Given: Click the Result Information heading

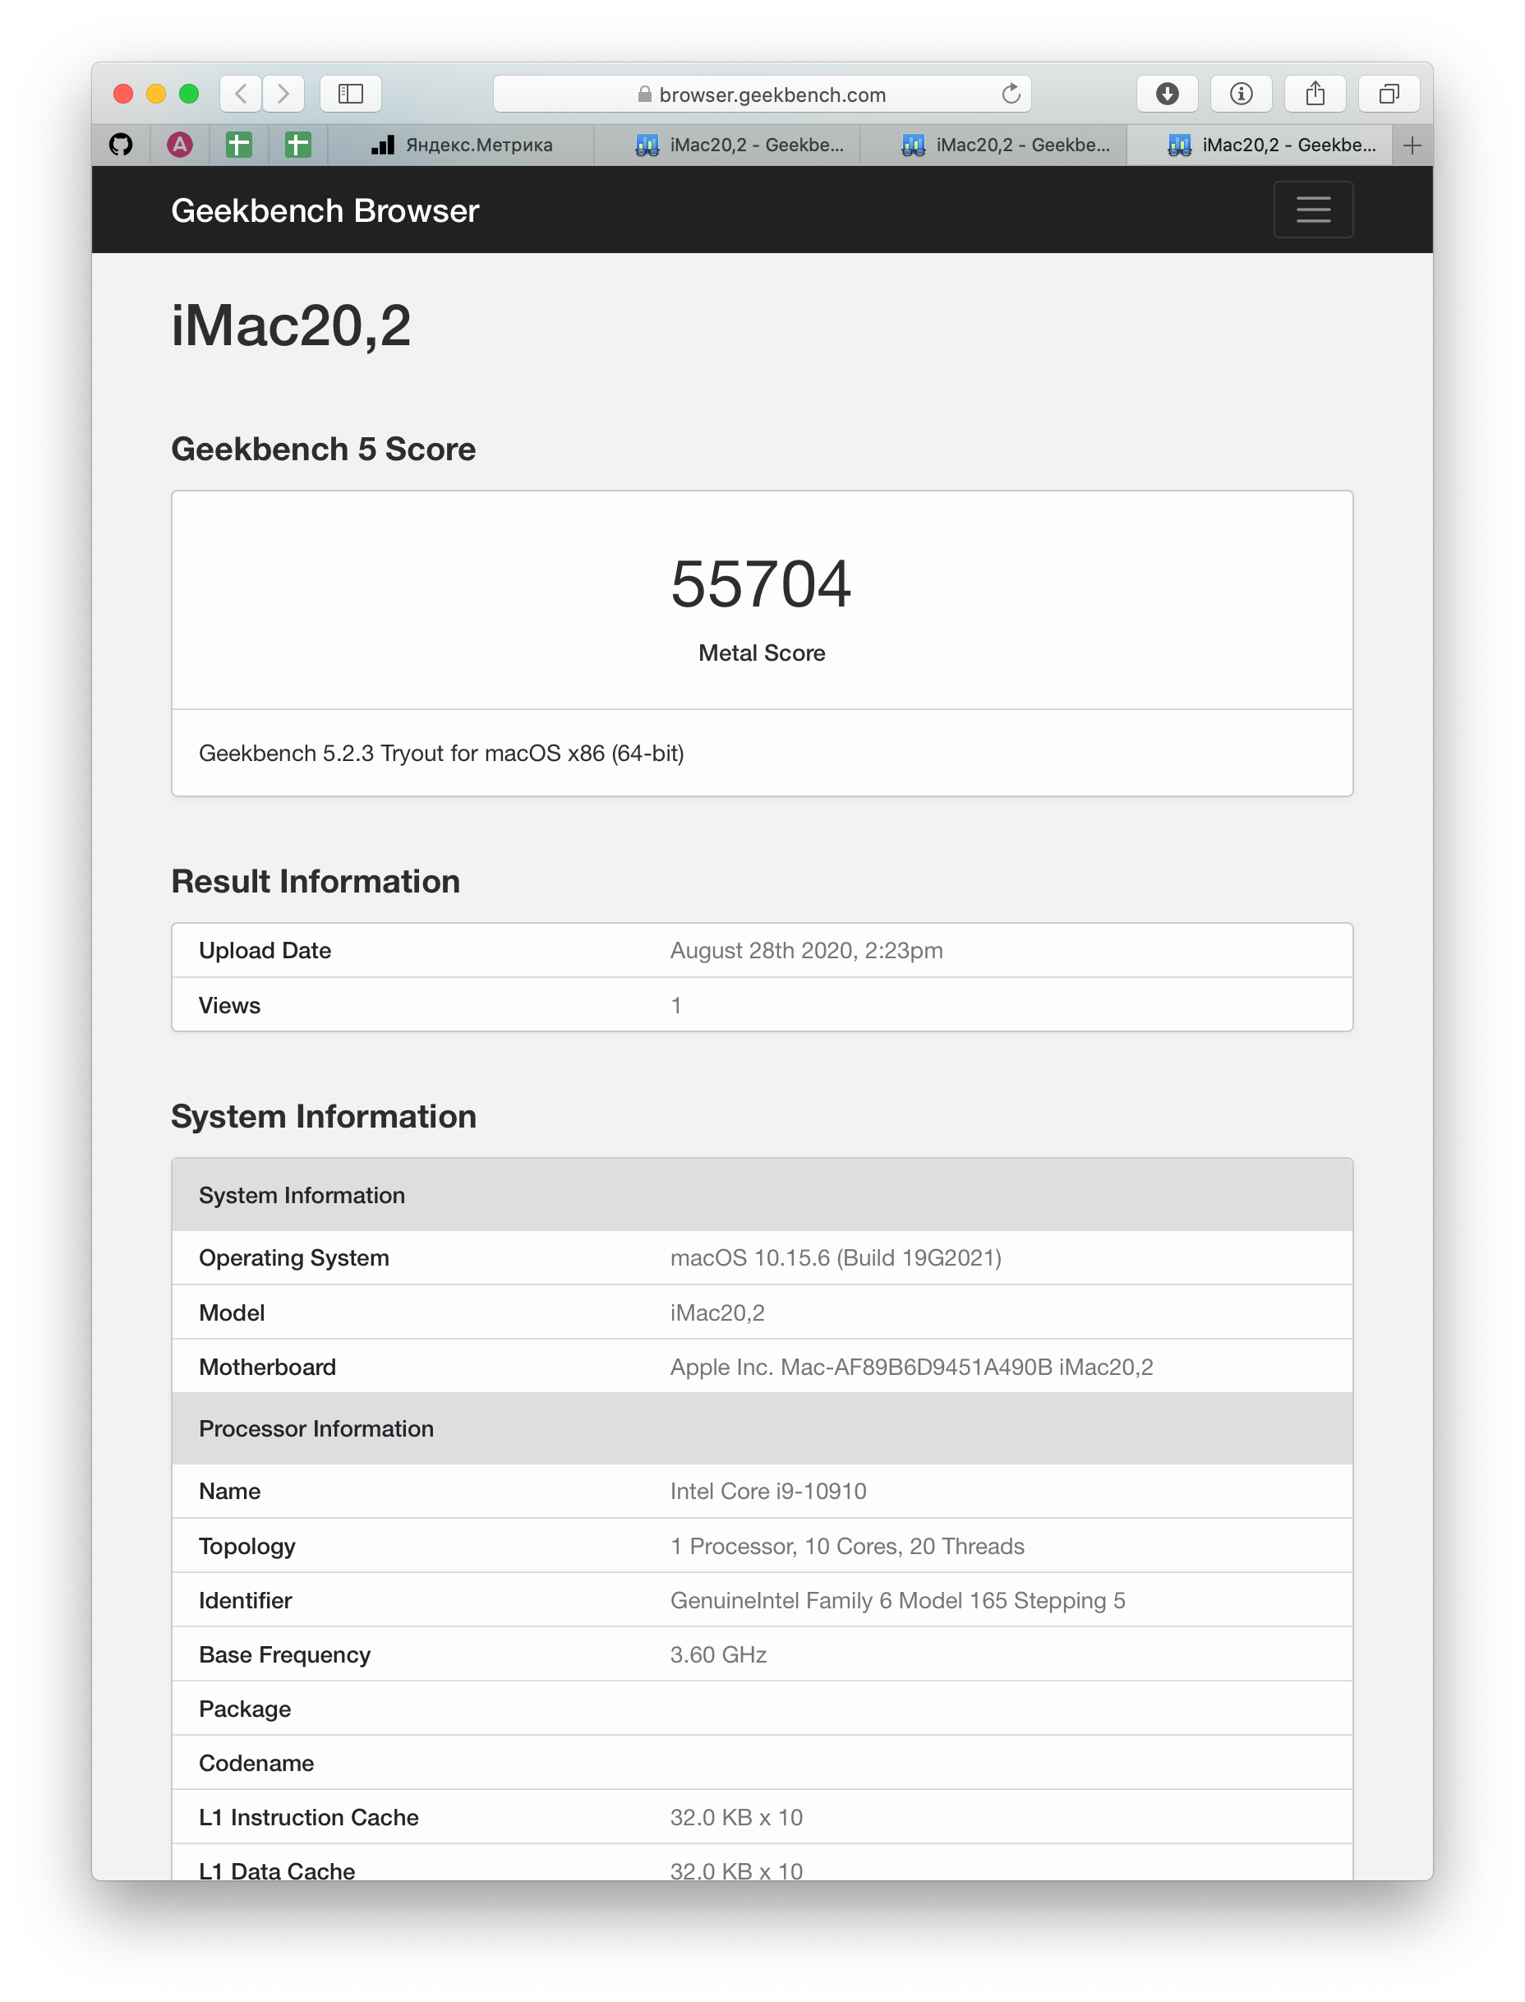Looking at the screenshot, I should point(315,882).
